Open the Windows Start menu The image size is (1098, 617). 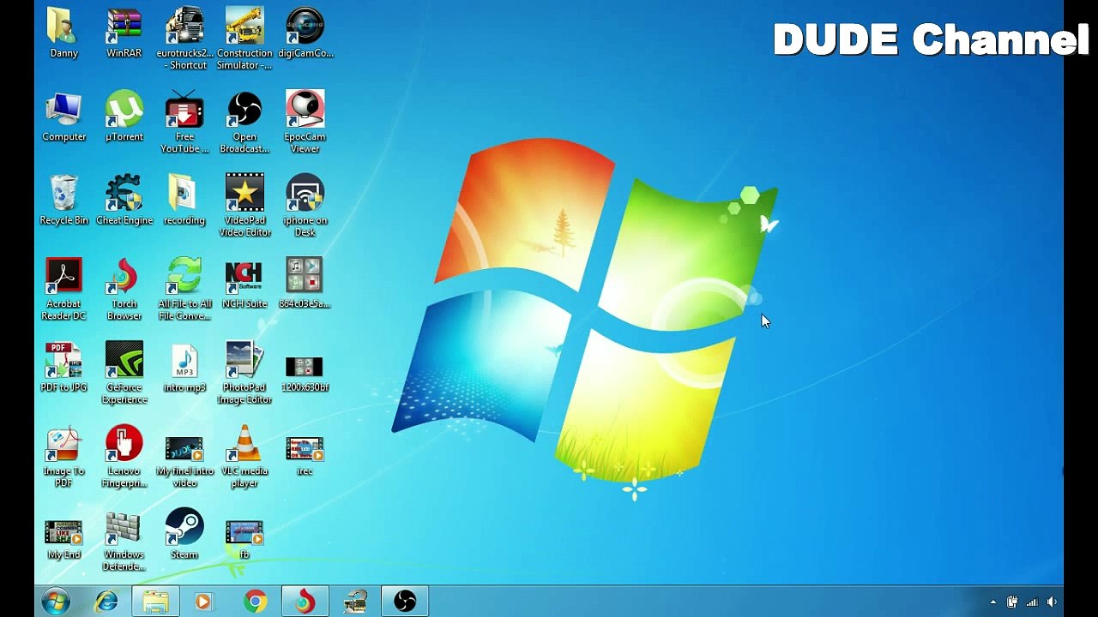point(55,602)
